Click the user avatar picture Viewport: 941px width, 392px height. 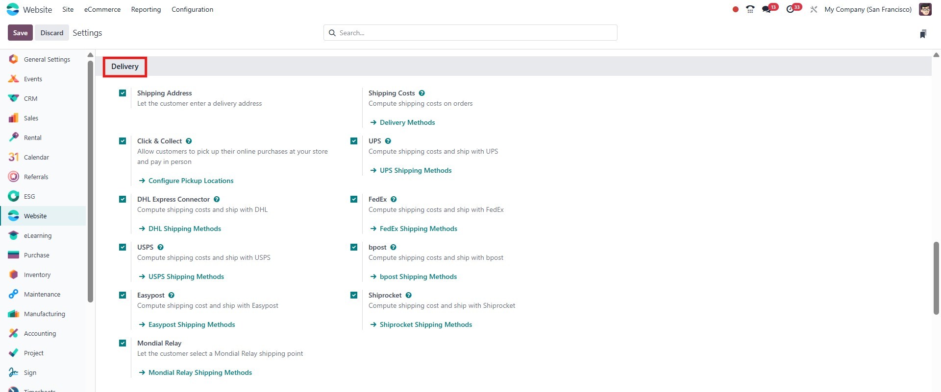pyautogui.click(x=925, y=9)
